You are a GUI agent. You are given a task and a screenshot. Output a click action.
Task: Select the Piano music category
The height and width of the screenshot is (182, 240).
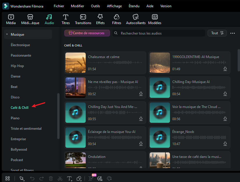[15, 118]
